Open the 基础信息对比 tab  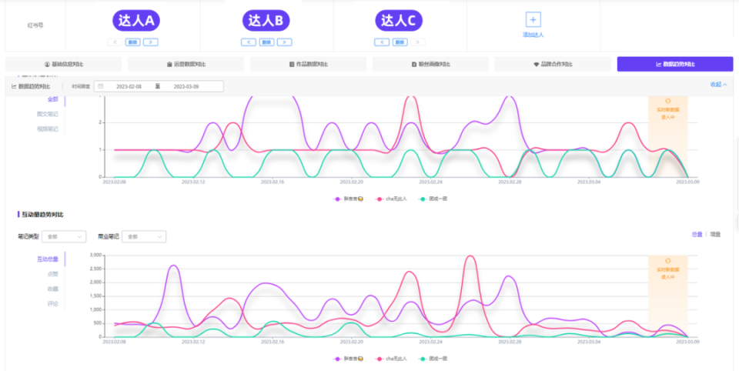click(x=64, y=64)
